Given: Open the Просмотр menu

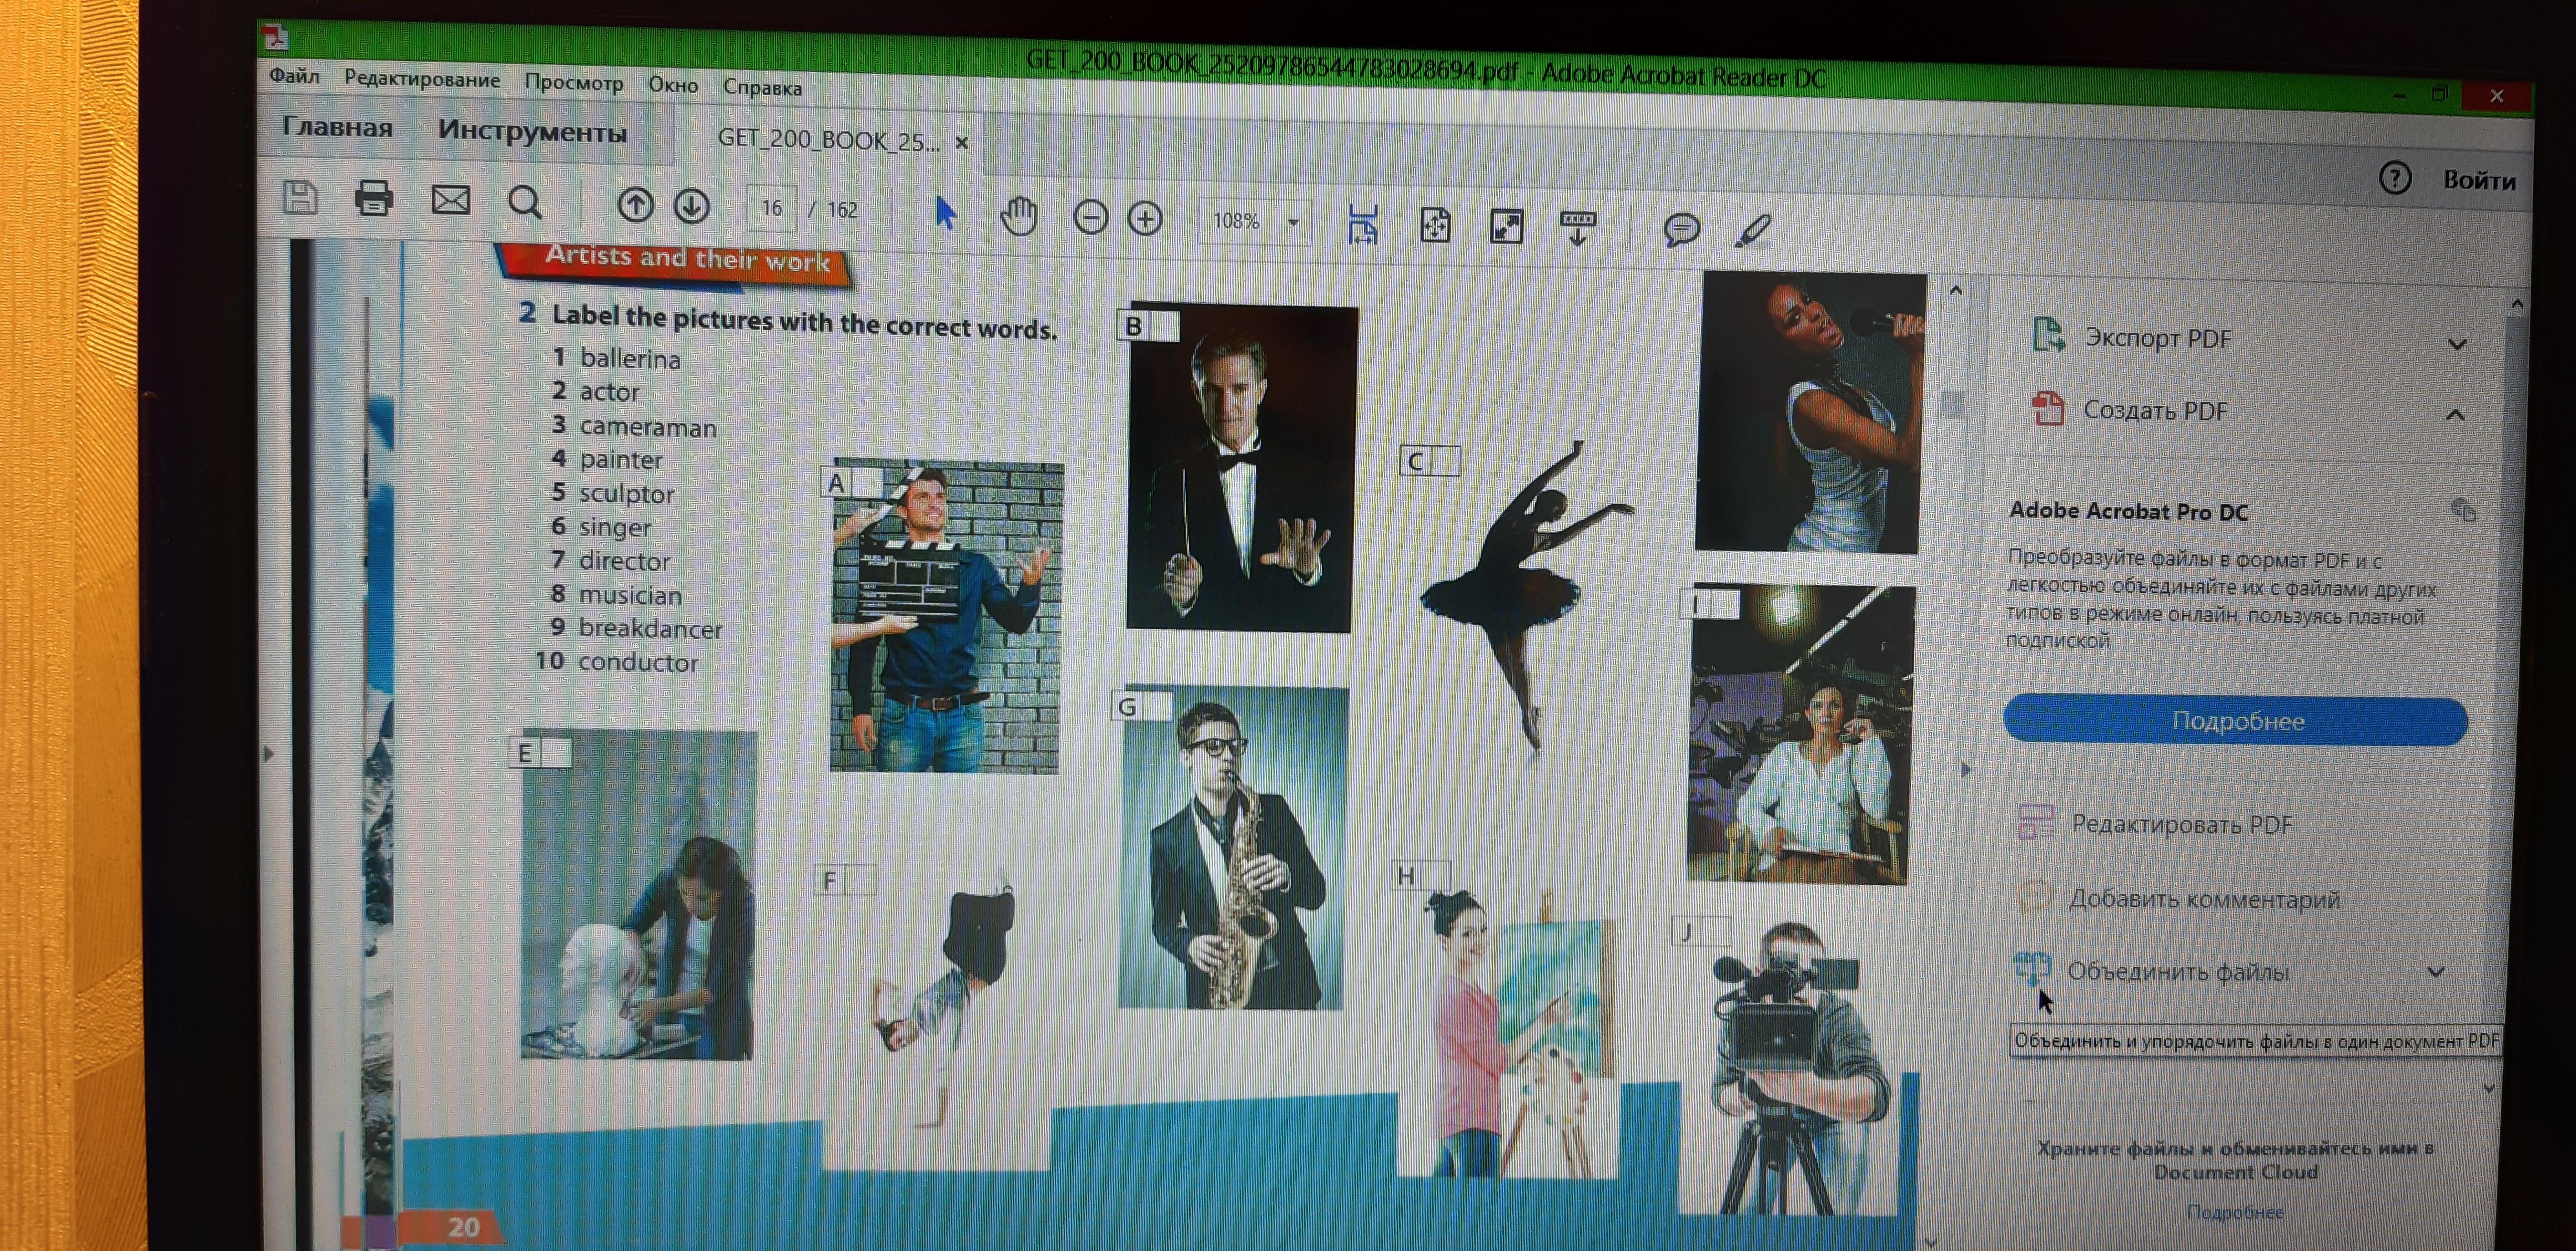Looking at the screenshot, I should coord(574,82).
